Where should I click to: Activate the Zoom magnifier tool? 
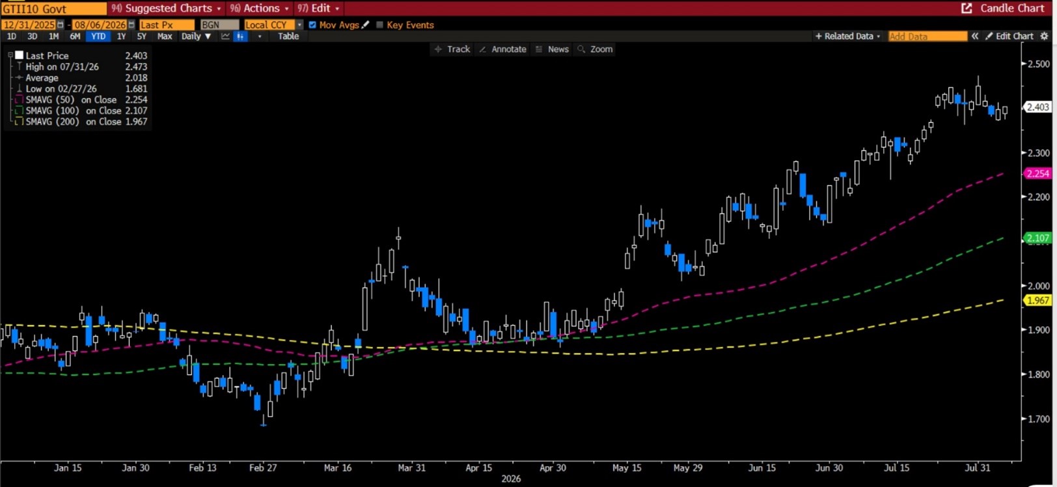595,49
